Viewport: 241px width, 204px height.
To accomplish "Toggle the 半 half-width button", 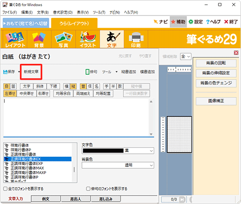I will coord(113,86).
